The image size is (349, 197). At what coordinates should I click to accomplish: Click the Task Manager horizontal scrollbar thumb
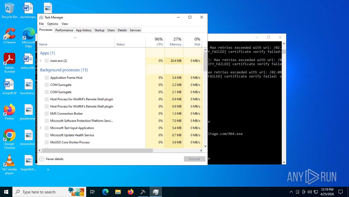pos(97,150)
